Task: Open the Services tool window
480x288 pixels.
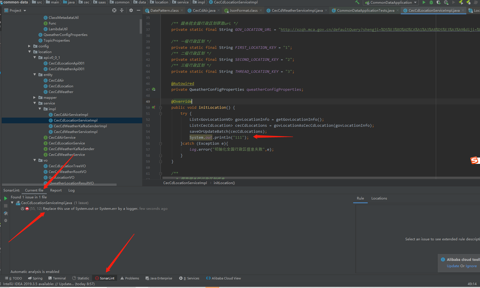Action: [x=189, y=278]
